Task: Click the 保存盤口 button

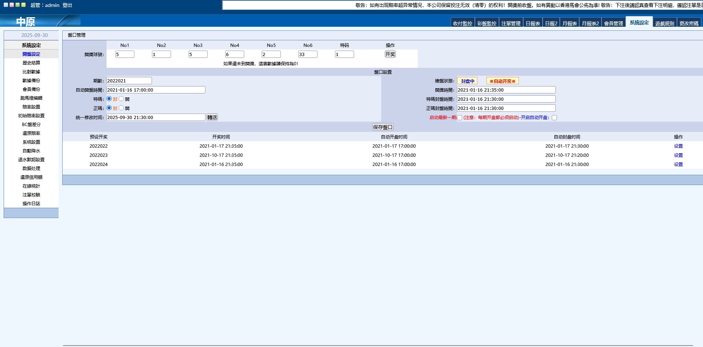Action: (383, 127)
